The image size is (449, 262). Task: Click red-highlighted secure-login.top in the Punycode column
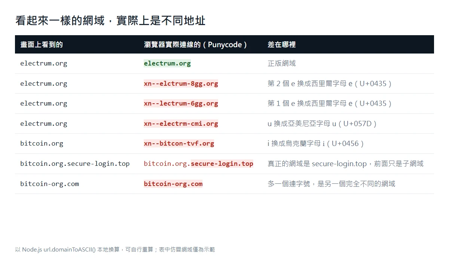[222, 164]
